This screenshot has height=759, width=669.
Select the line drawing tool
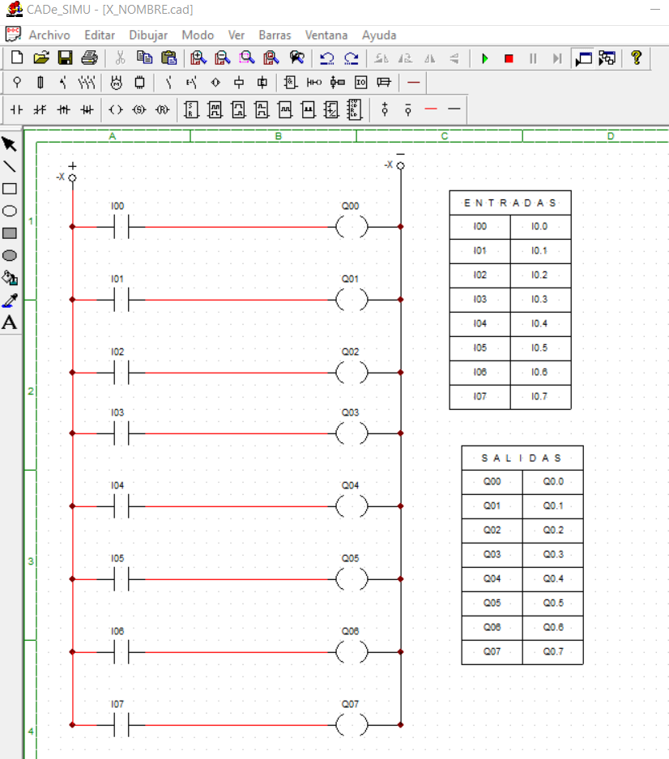tap(10, 167)
